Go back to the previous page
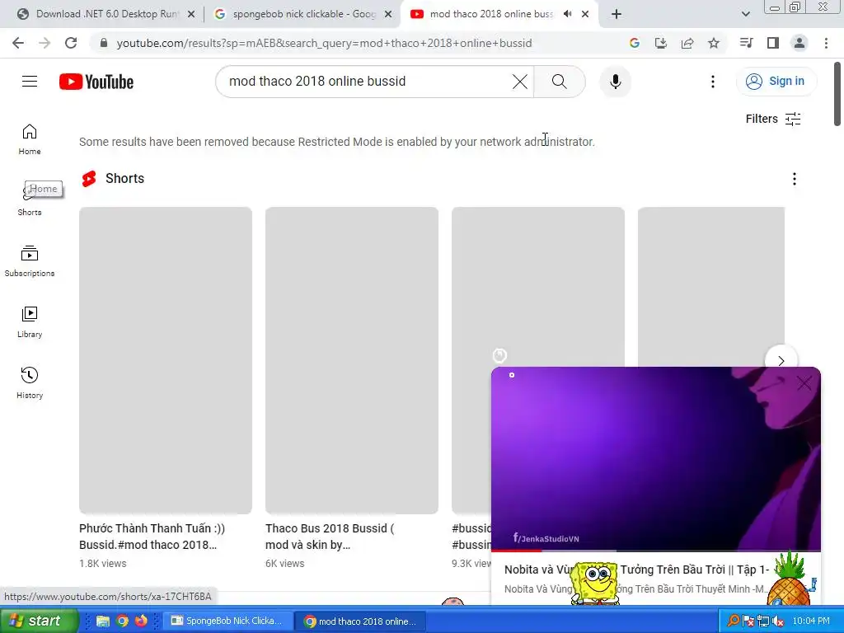Viewport: 844px width, 633px height. tap(18, 43)
